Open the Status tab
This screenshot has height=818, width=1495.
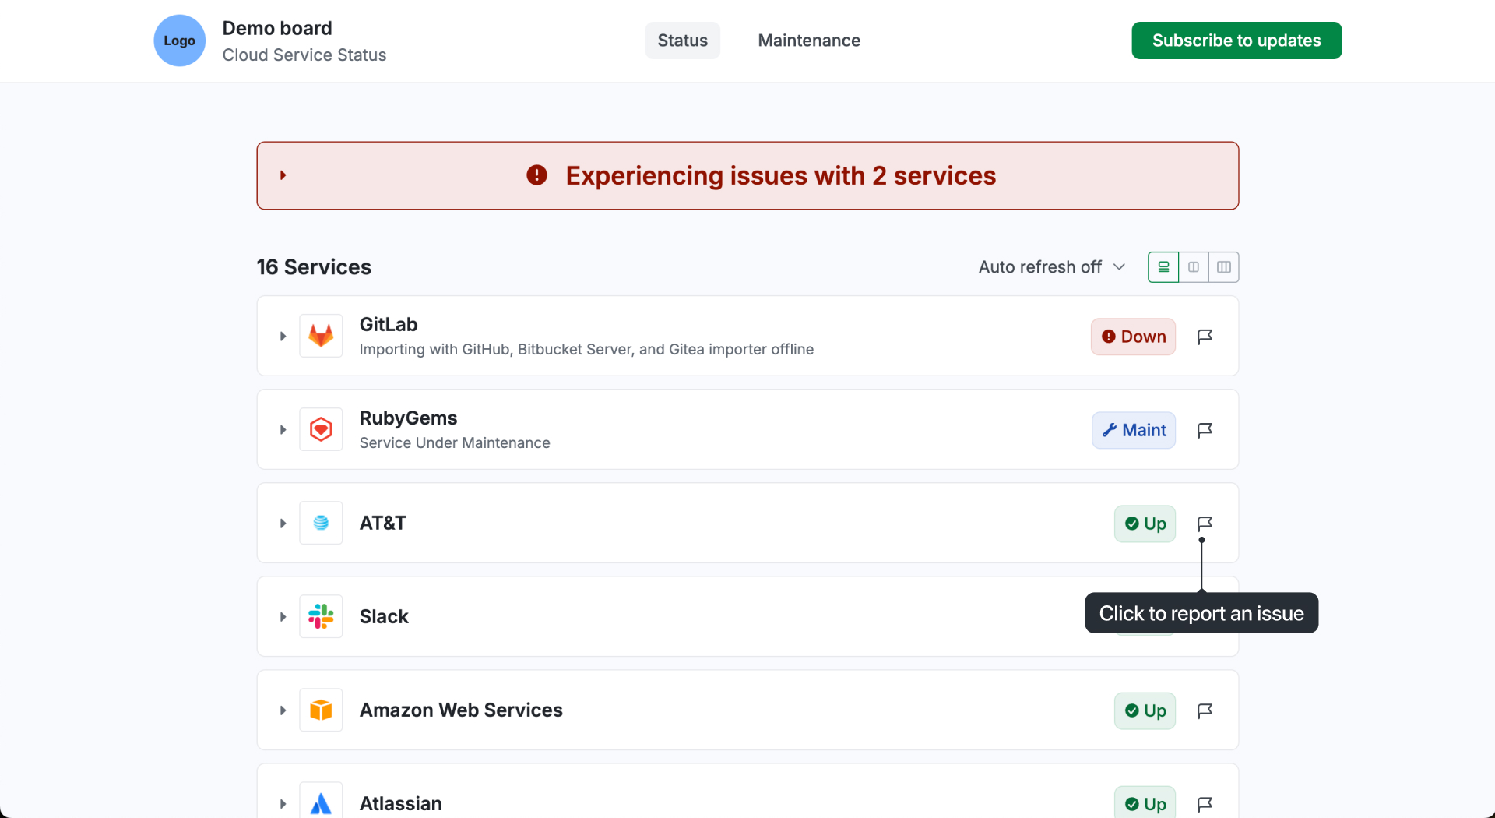click(682, 41)
